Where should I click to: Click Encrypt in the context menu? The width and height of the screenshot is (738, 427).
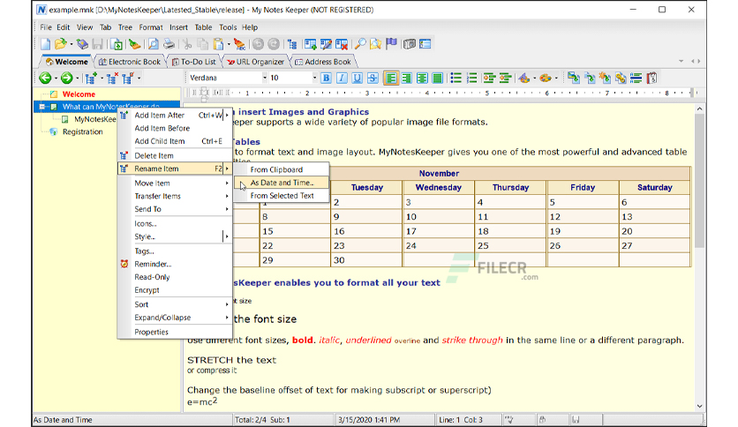[x=174, y=290]
